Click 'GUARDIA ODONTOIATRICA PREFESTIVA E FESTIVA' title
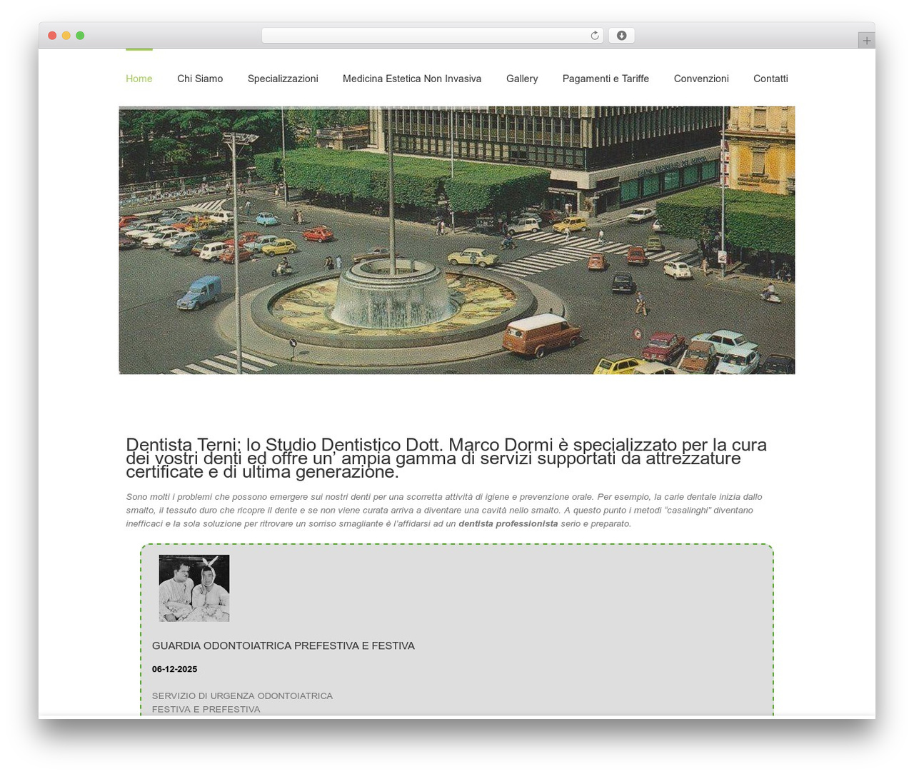 click(x=283, y=645)
